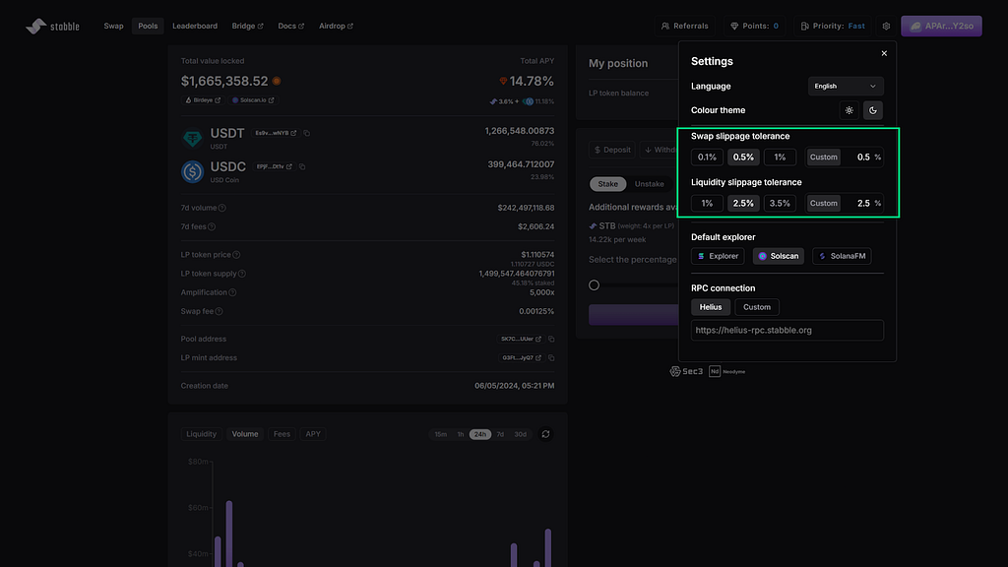Copy the LP mint address
1008x567 pixels.
pos(551,358)
